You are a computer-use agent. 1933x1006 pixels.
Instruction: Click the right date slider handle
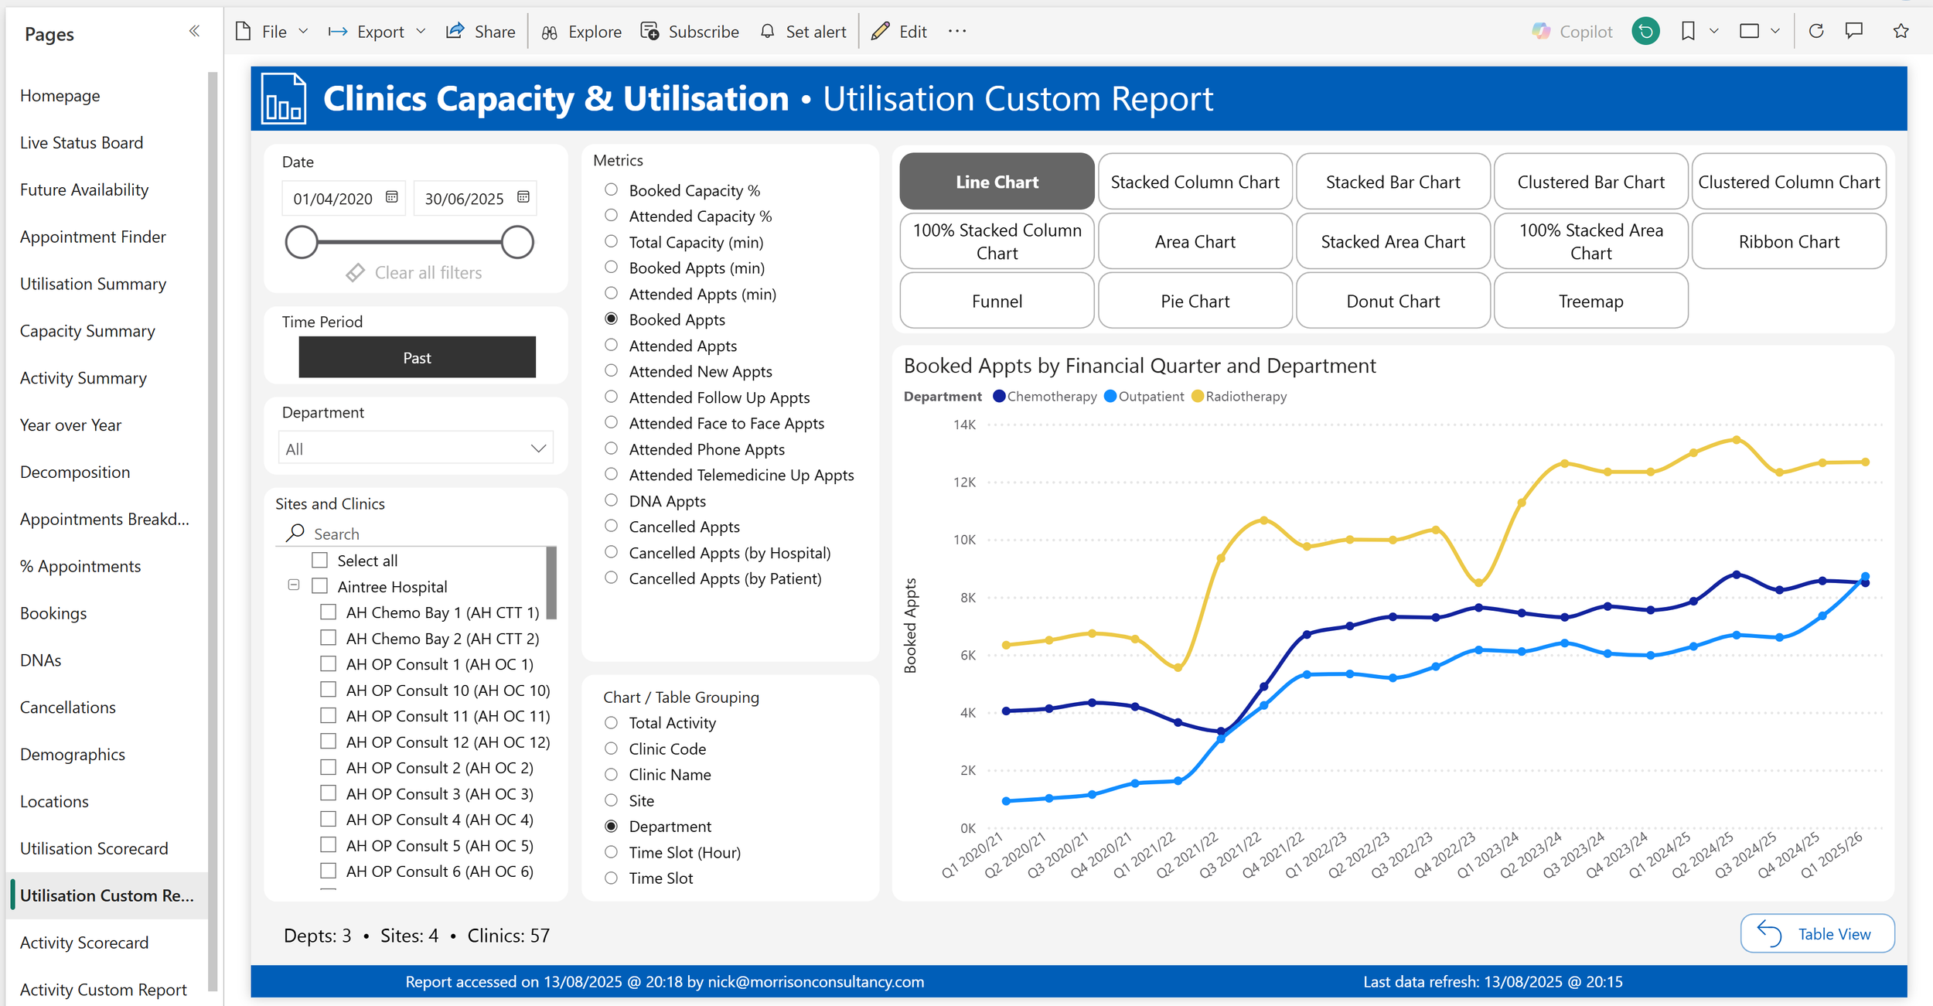pos(517,242)
